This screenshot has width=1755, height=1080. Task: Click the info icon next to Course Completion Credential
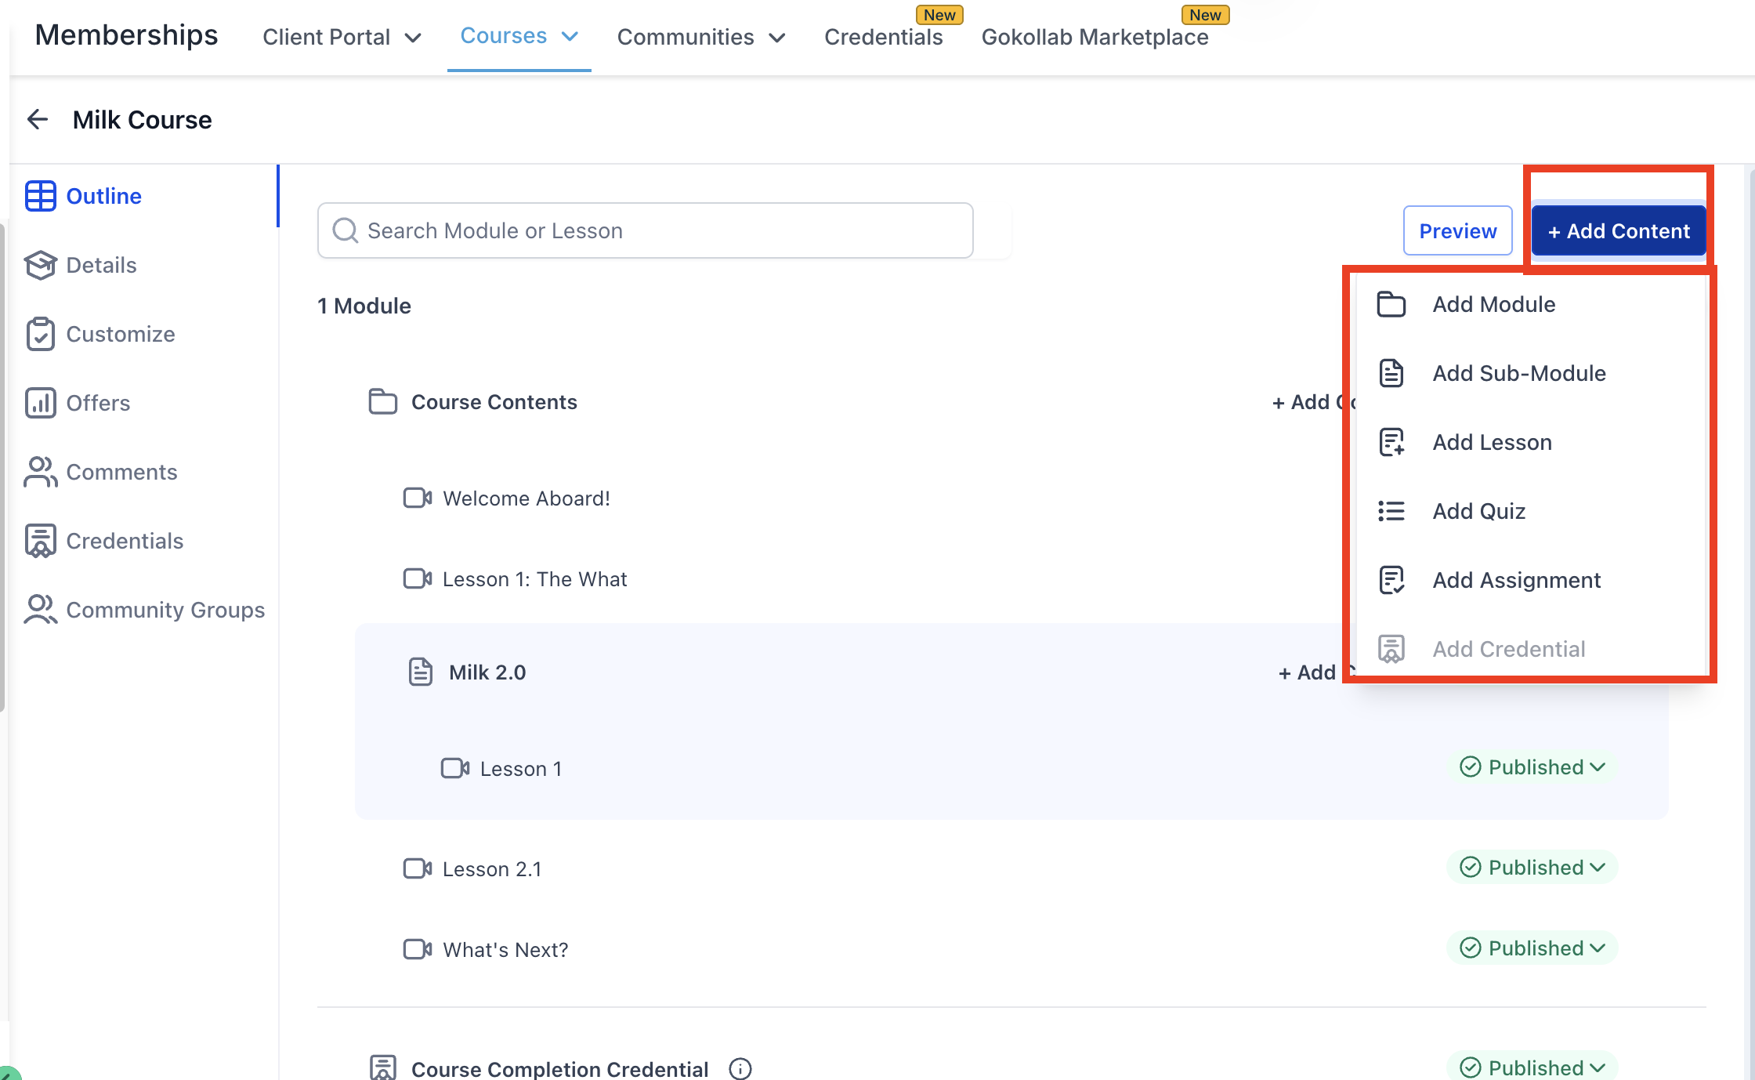(x=740, y=1068)
